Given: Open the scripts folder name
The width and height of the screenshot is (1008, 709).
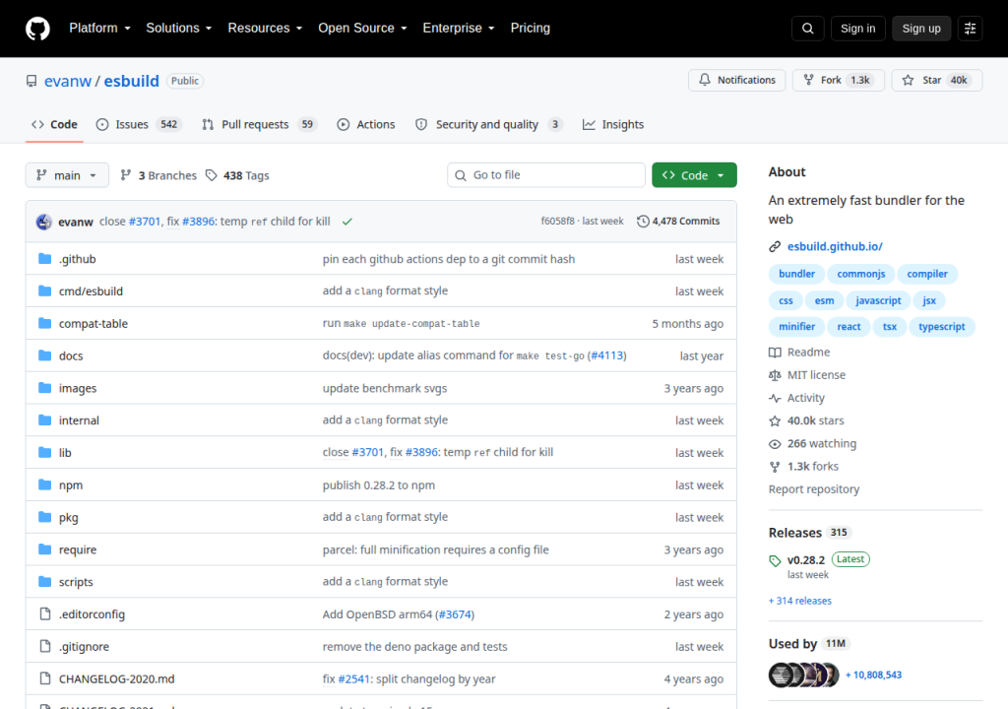Looking at the screenshot, I should pos(76,582).
